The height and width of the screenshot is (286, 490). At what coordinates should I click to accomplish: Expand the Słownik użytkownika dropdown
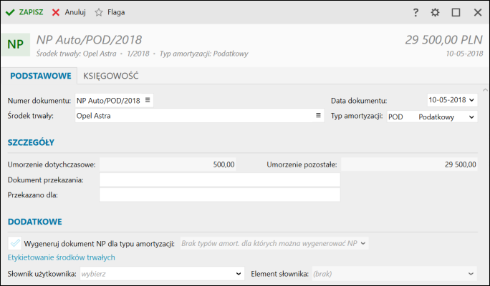239,274
